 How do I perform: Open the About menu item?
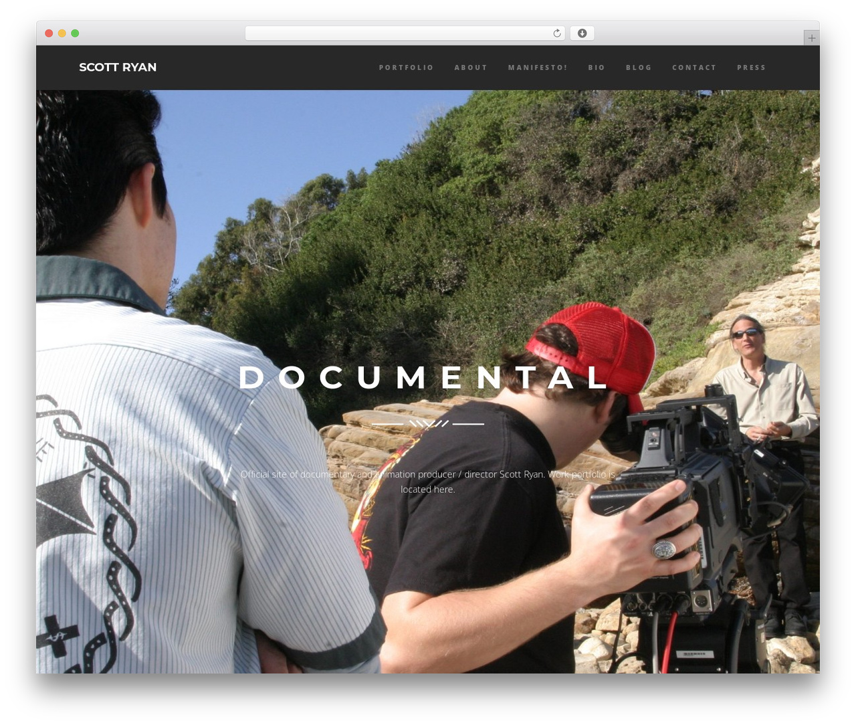click(x=471, y=68)
